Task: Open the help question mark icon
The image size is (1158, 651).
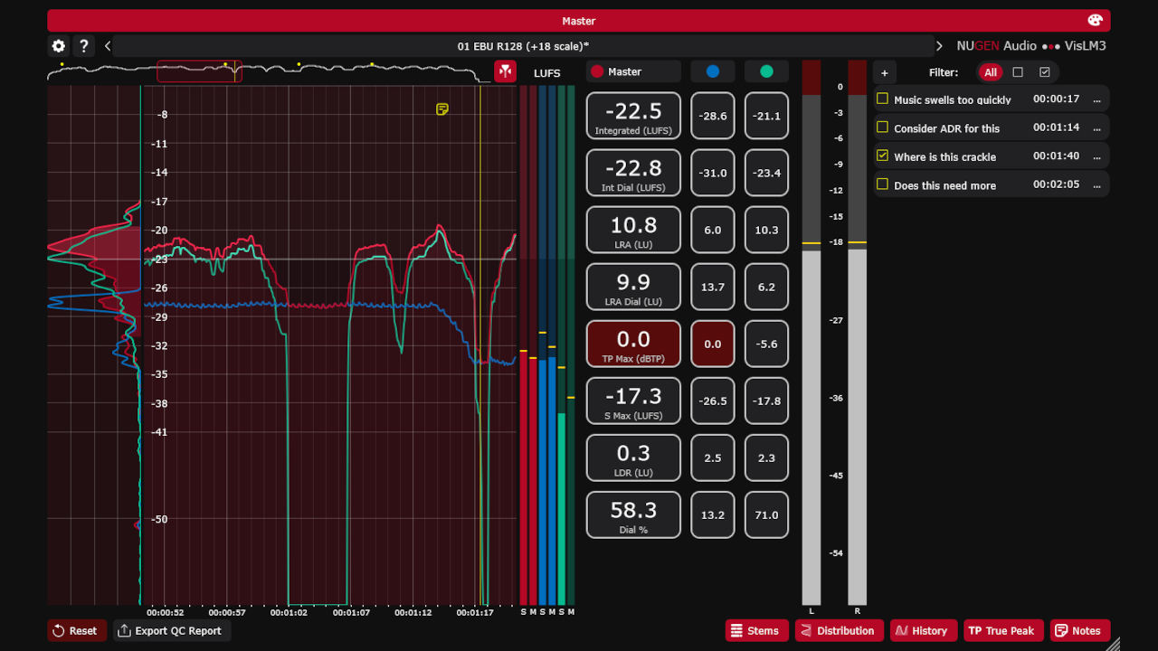Action: [x=83, y=46]
